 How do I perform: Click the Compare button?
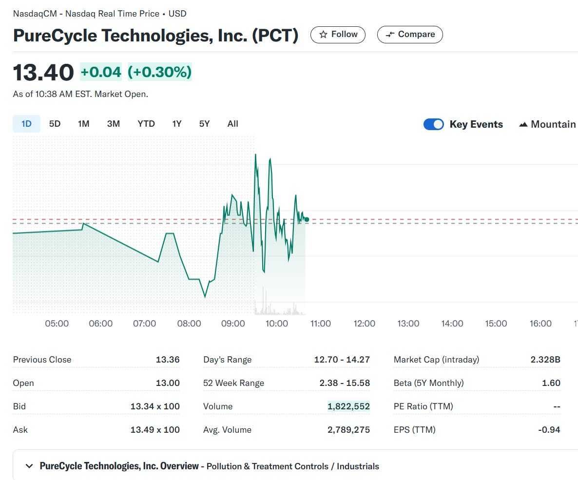point(410,35)
